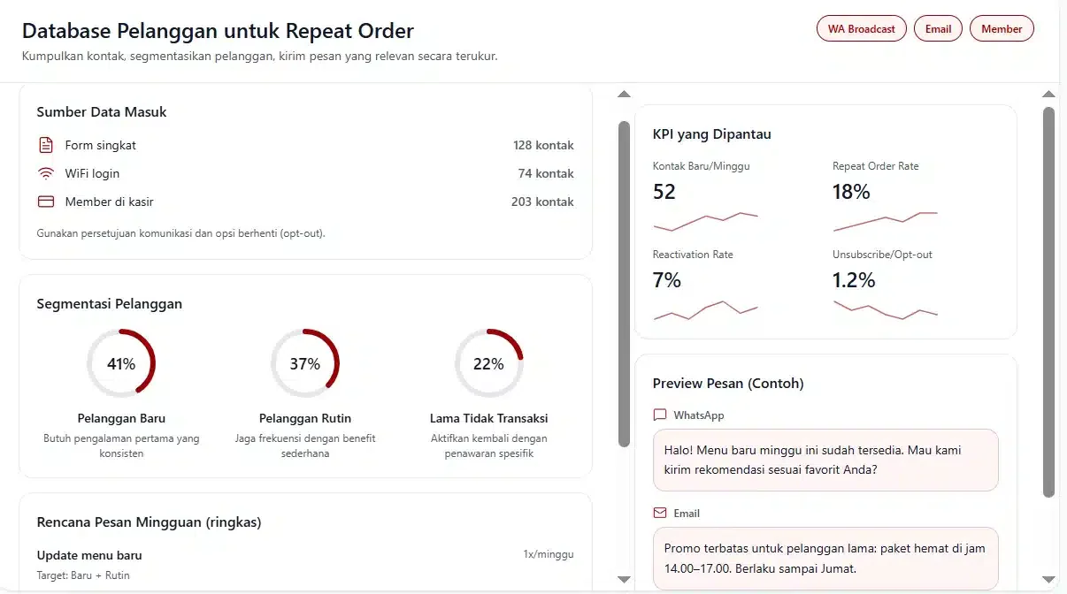Click the right panel scroll up arrow
The width and height of the screenshot is (1067, 594).
tap(1048, 94)
